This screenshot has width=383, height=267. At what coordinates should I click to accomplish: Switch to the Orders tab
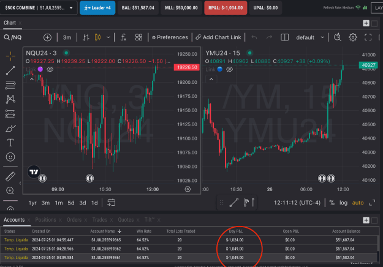[x=74, y=220]
